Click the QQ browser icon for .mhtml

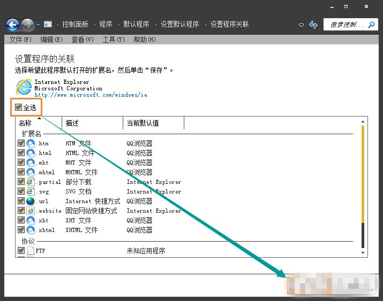point(31,172)
